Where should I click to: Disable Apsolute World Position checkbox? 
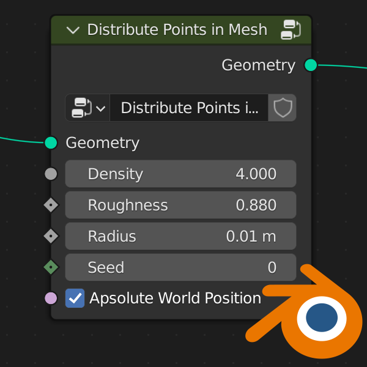point(75,298)
